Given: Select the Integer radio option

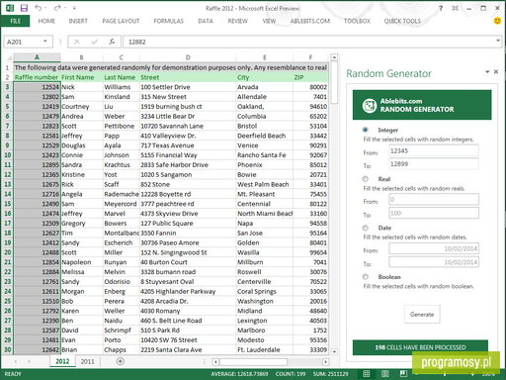Looking at the screenshot, I should (x=366, y=130).
